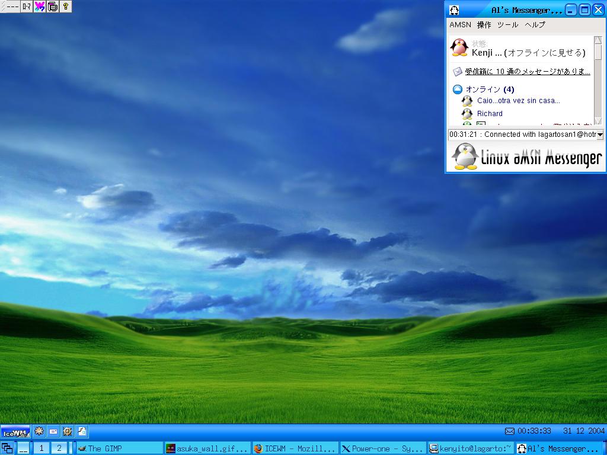Switch to workspace 2

tap(59, 448)
